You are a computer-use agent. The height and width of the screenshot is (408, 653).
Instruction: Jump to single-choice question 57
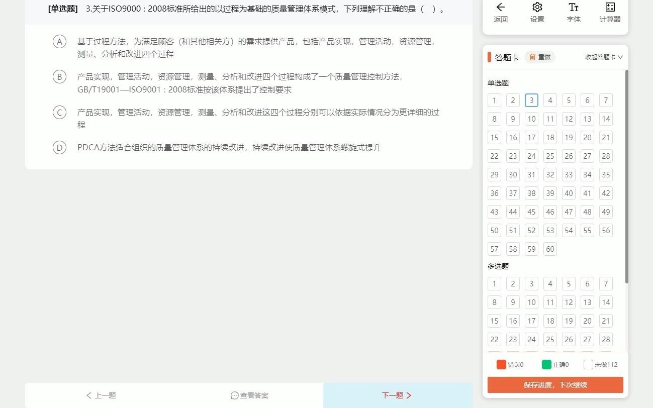[494, 249]
